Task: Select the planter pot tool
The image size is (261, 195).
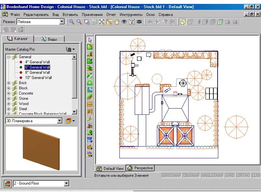Action: coord(90,140)
